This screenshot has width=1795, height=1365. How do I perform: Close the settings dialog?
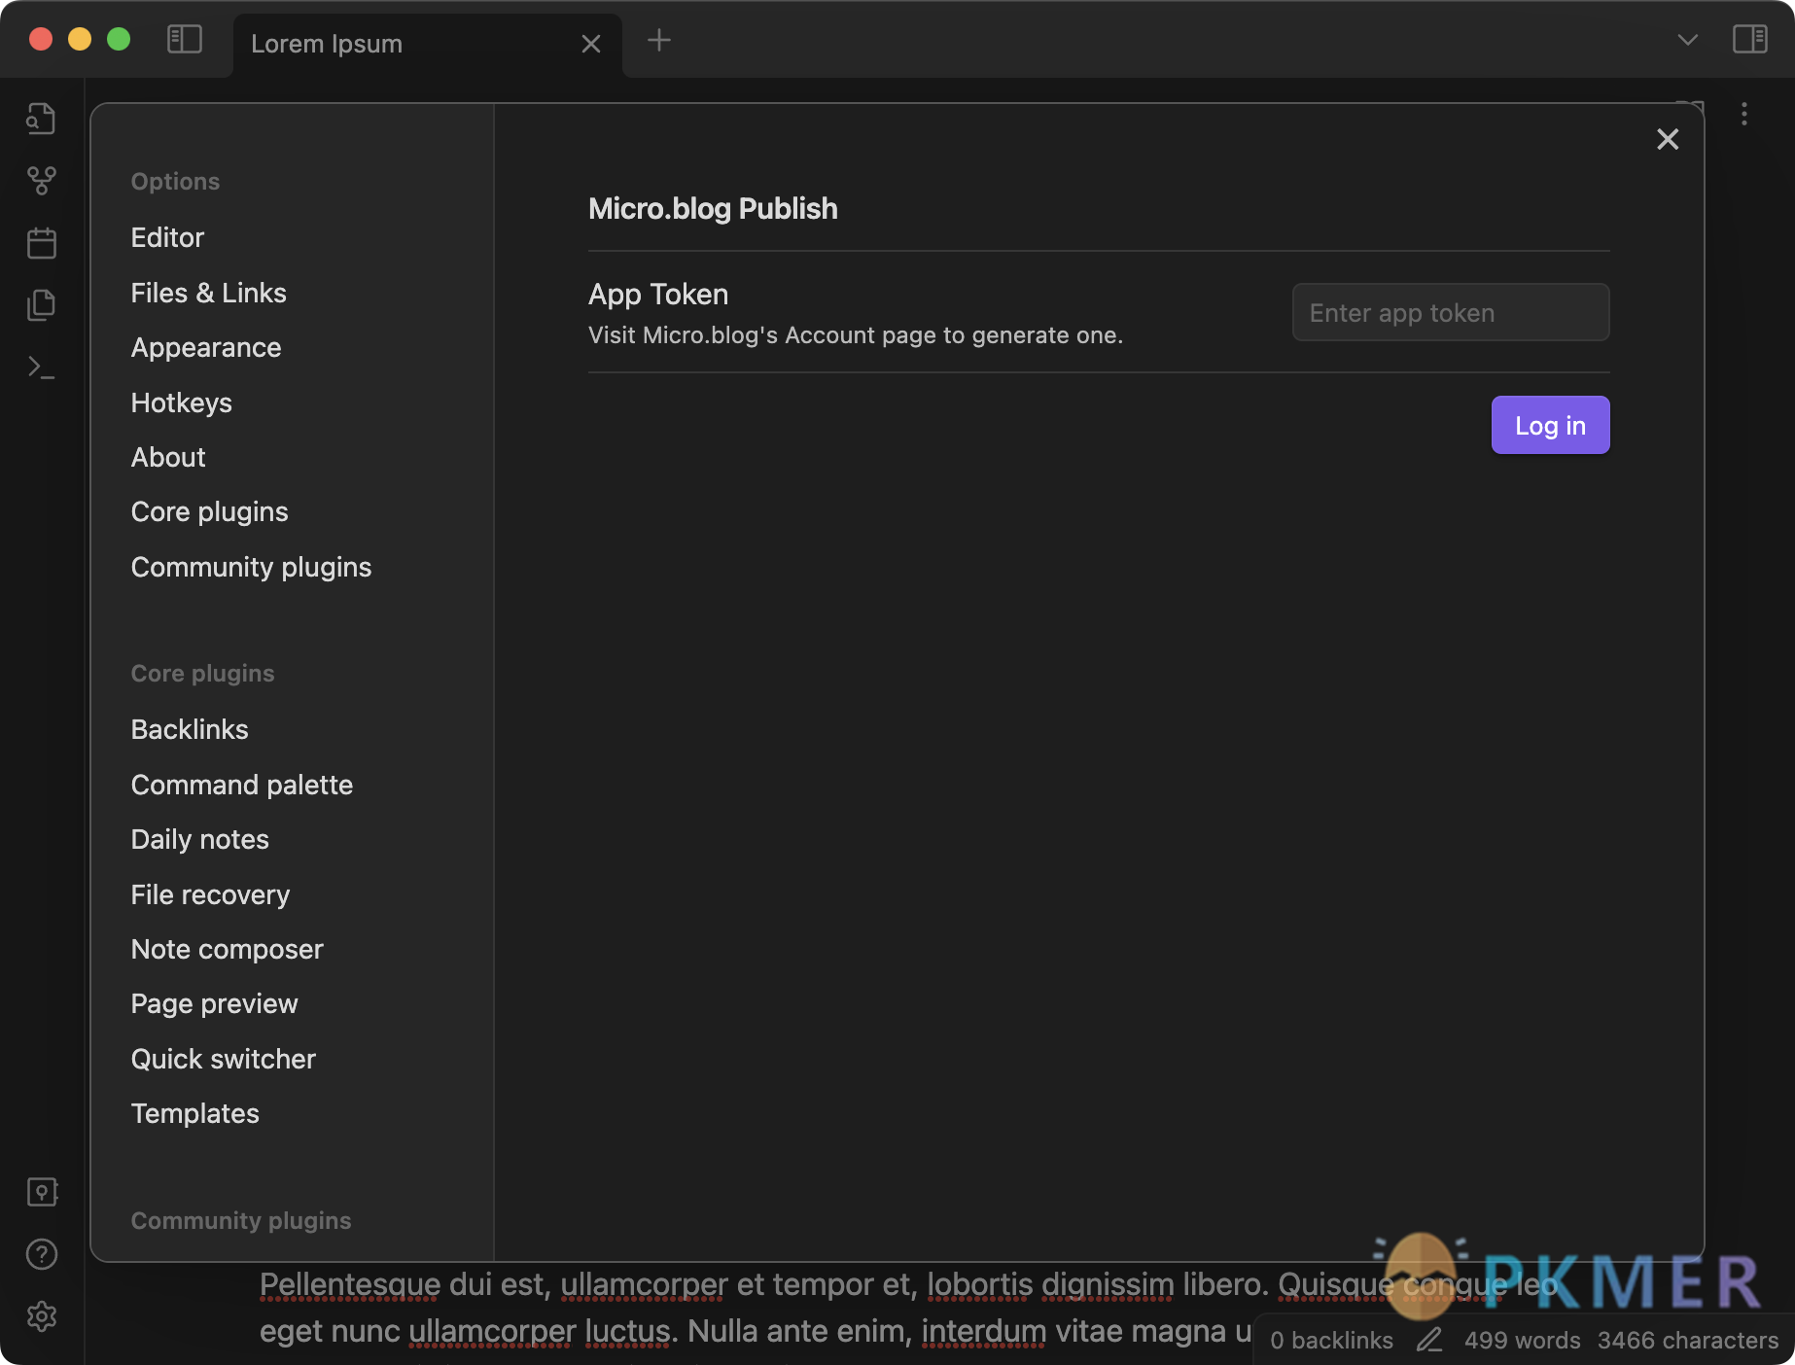tap(1668, 139)
